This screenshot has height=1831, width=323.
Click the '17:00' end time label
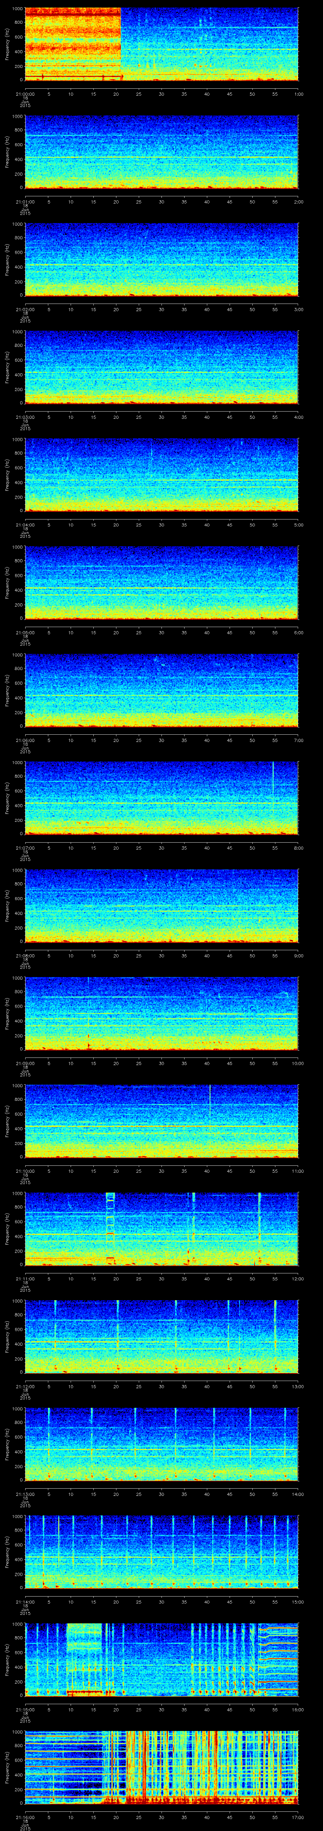coord(298,1817)
